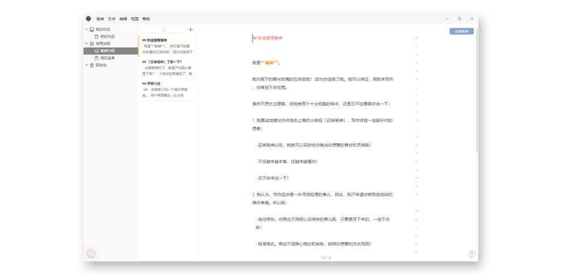The width and height of the screenshot is (568, 278).
Task: Open the 笔神 menu
Action: click(x=100, y=19)
